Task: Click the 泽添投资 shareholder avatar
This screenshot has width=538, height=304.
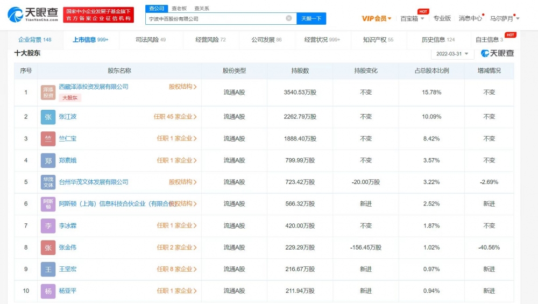Action: [x=48, y=93]
